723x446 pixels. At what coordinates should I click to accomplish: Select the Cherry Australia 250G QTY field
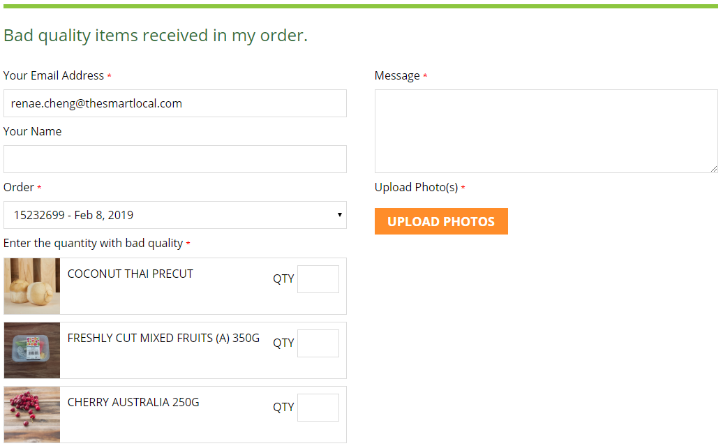pos(318,408)
